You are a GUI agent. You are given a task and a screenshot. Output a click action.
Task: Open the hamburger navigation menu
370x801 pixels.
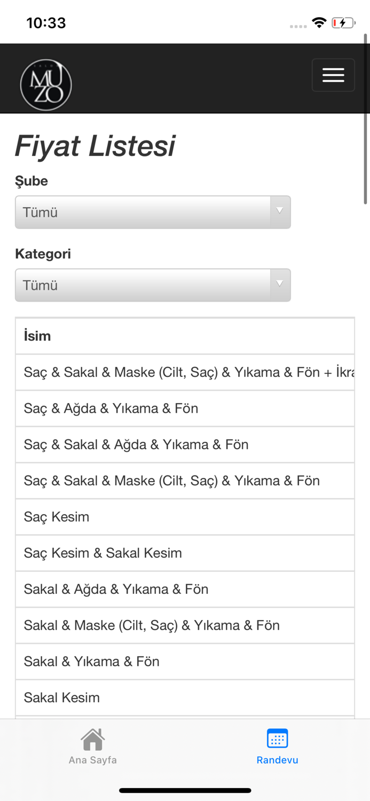pyautogui.click(x=333, y=75)
